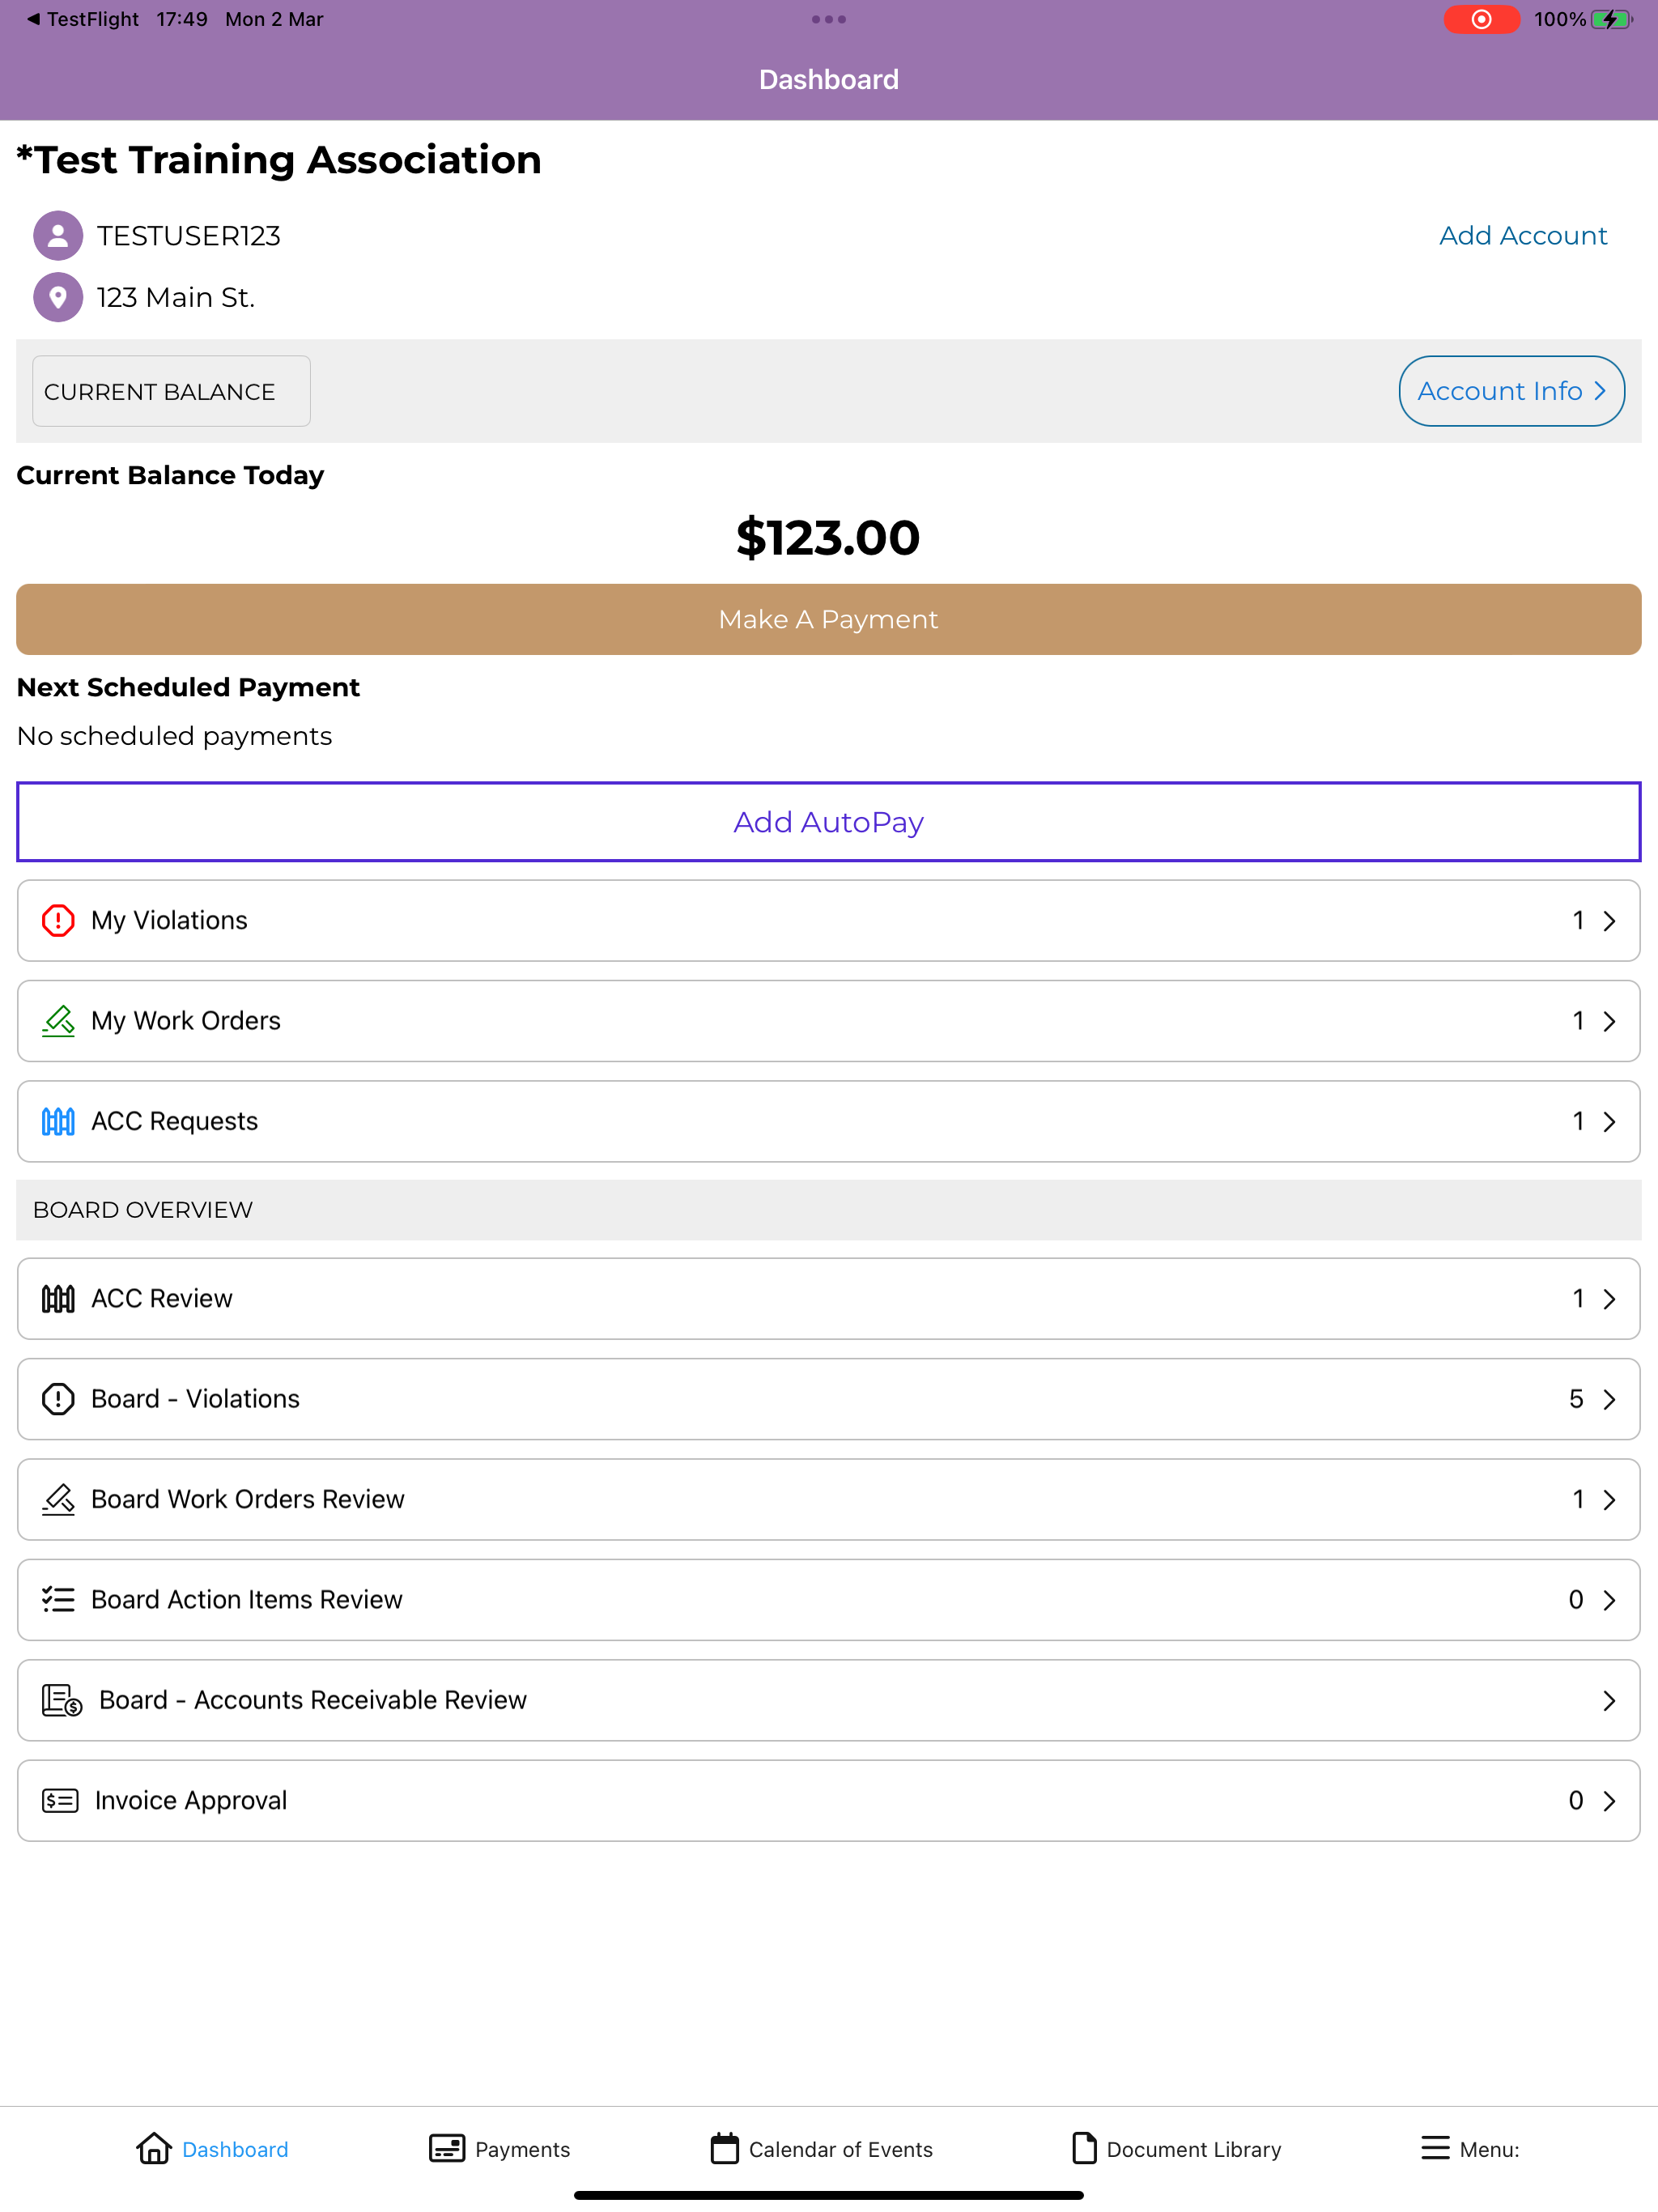Image resolution: width=1658 pixels, height=2212 pixels.
Task: Tap the purple location pin icon
Action: click(58, 297)
